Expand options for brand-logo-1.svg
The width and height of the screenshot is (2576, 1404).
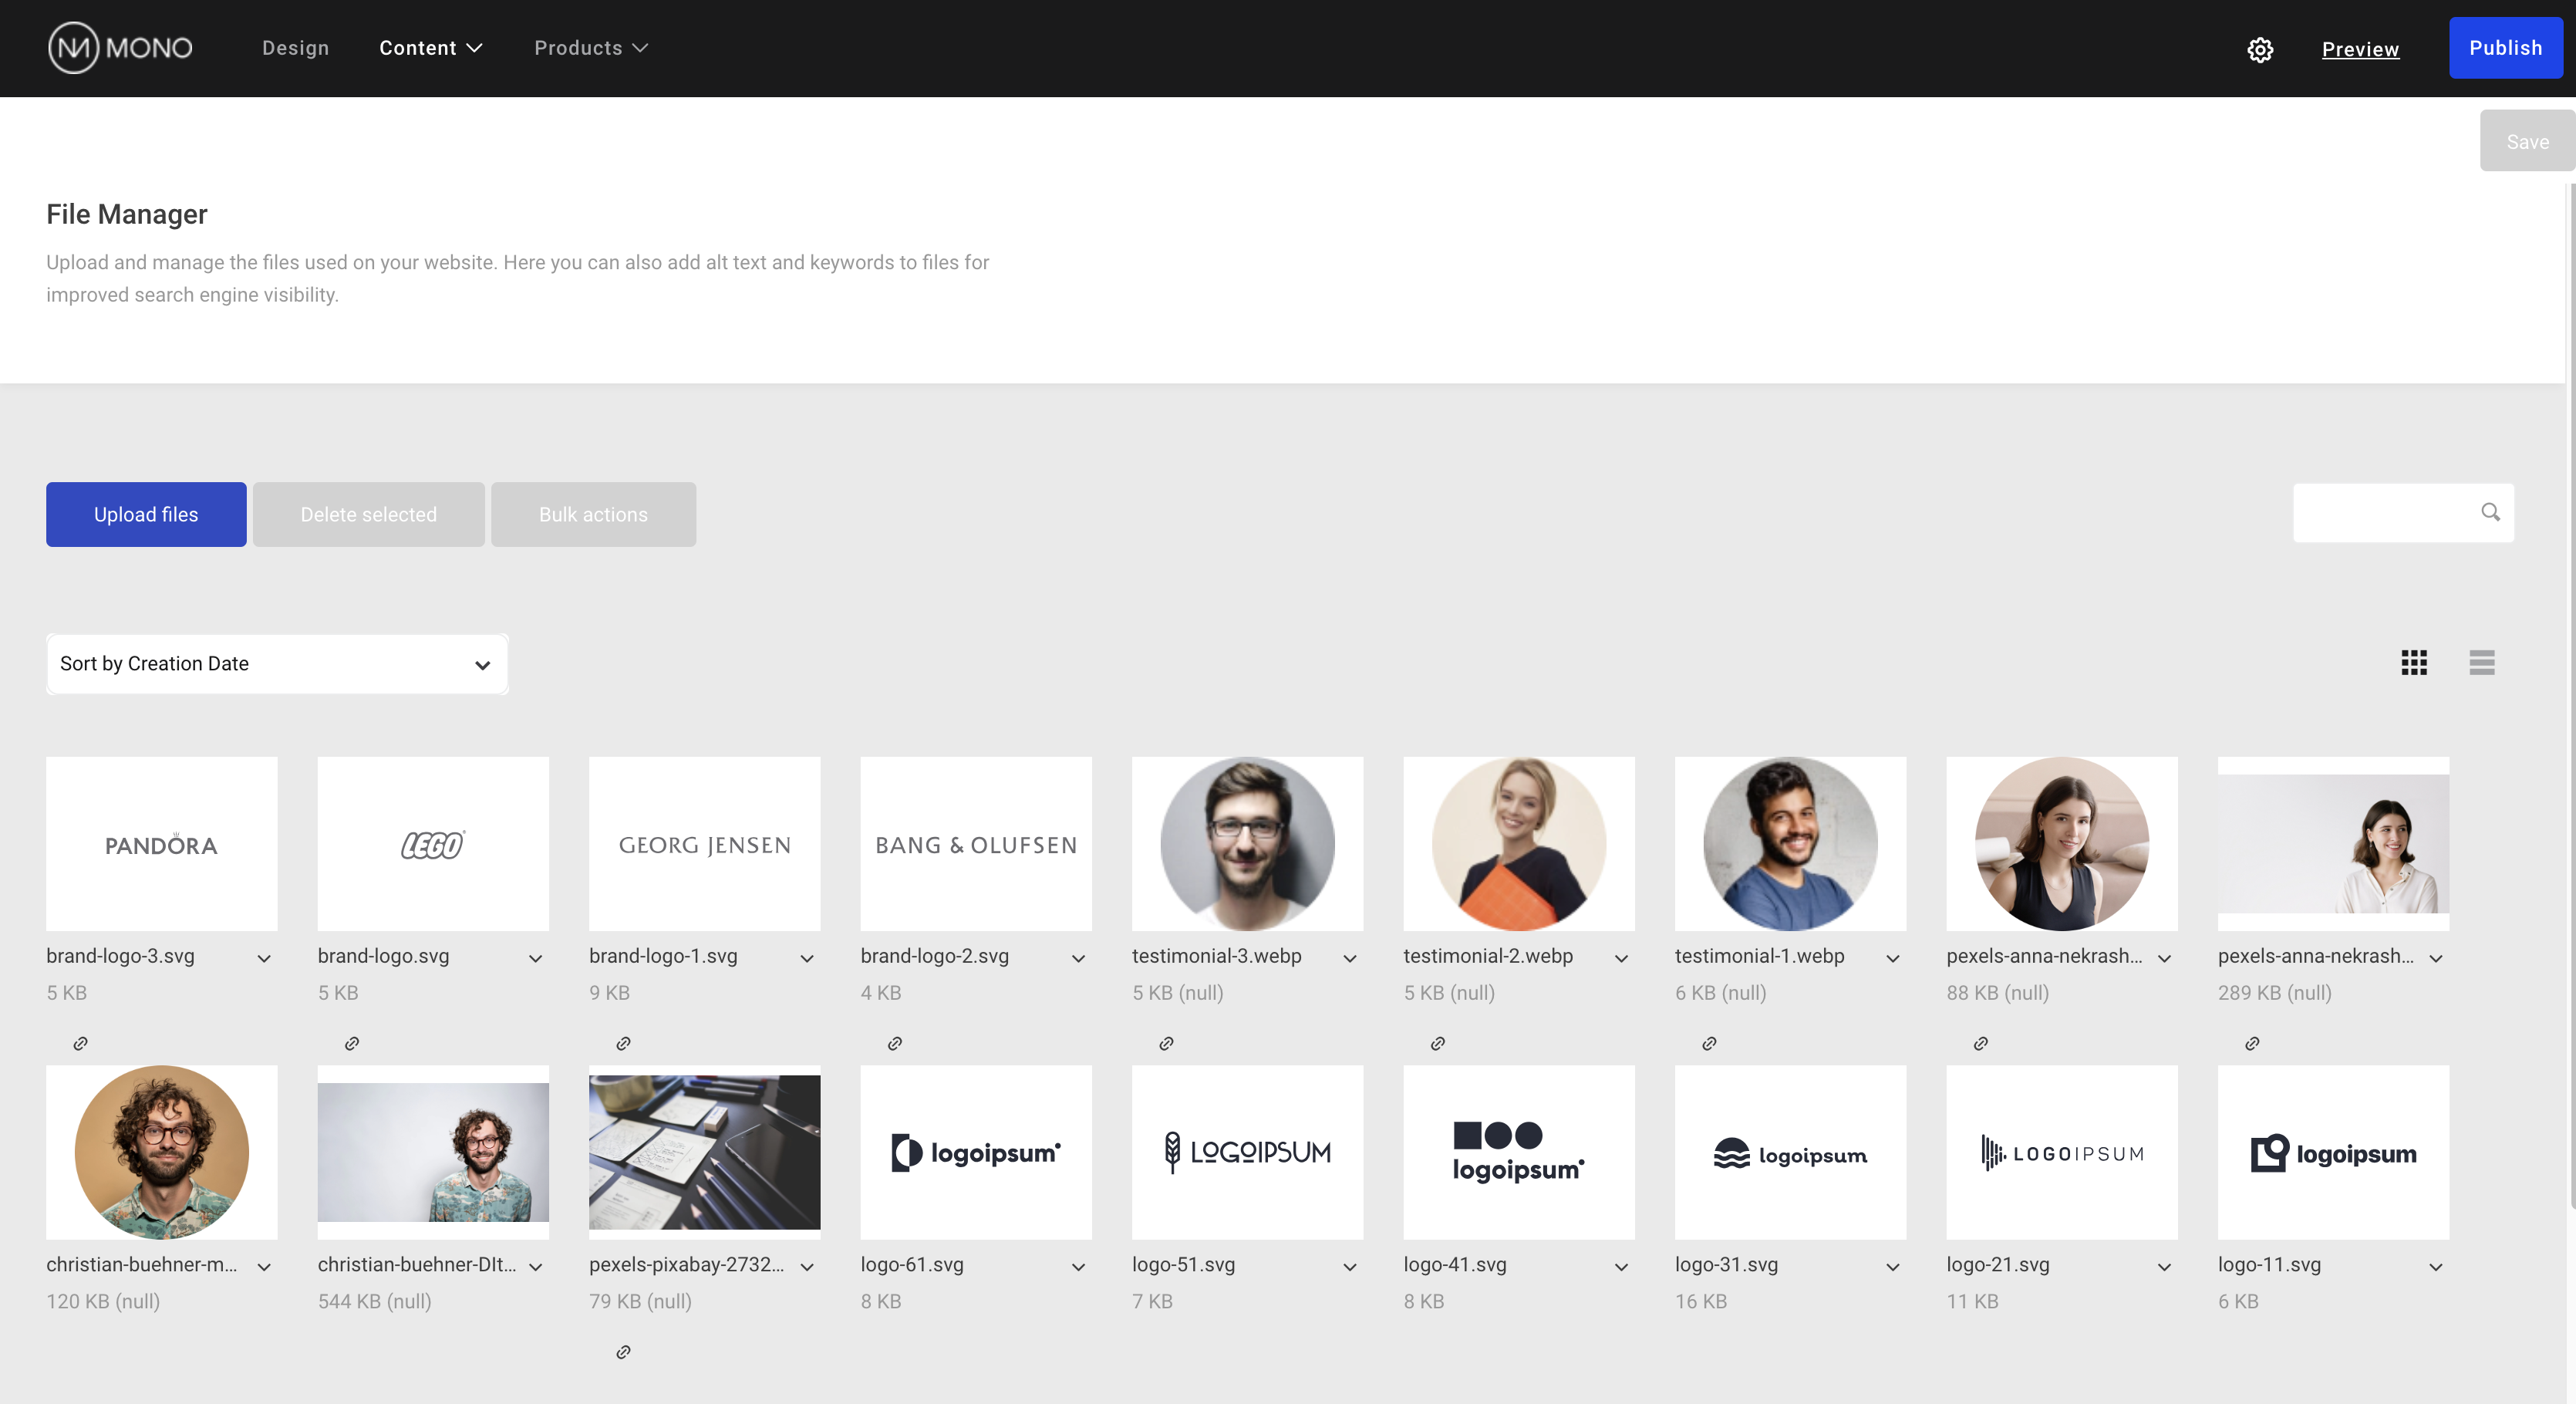[x=807, y=958]
